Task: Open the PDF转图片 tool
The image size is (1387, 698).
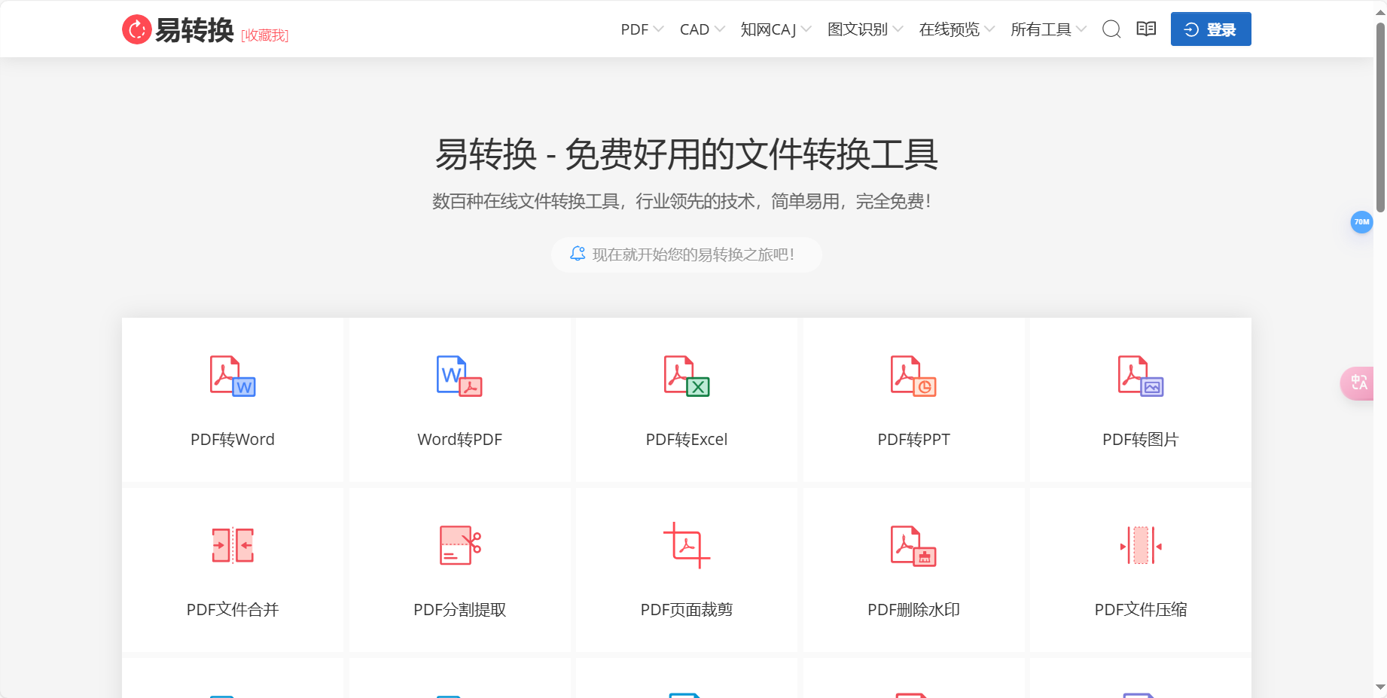Action: click(1139, 400)
